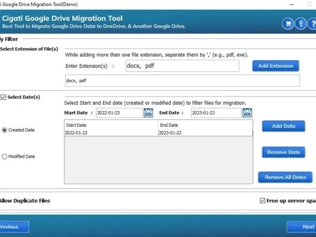Select table cell 2022-01-23
Screen dimensions: 316x237
(111, 133)
